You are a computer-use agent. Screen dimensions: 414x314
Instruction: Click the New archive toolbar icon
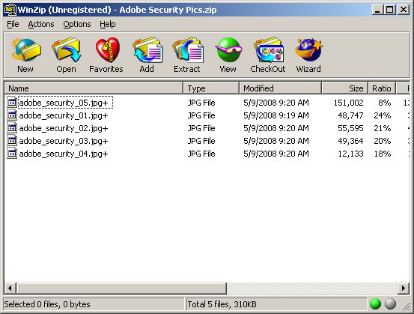(26, 49)
